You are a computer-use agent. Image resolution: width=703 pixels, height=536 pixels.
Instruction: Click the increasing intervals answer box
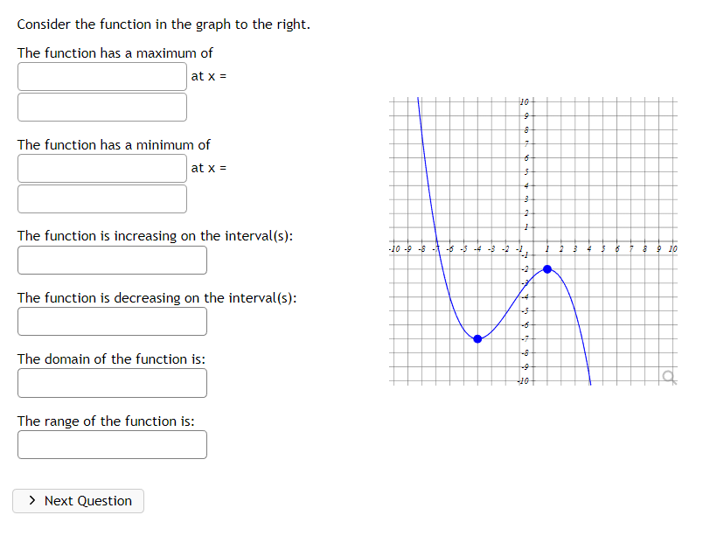click(112, 260)
